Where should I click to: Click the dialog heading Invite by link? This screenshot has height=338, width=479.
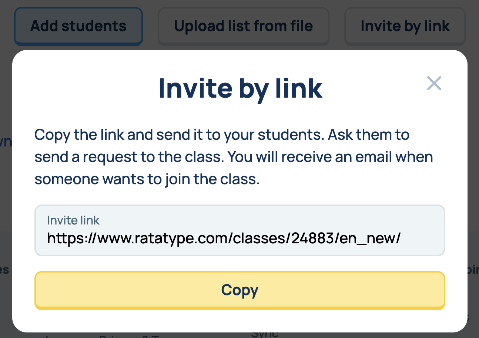pyautogui.click(x=240, y=88)
